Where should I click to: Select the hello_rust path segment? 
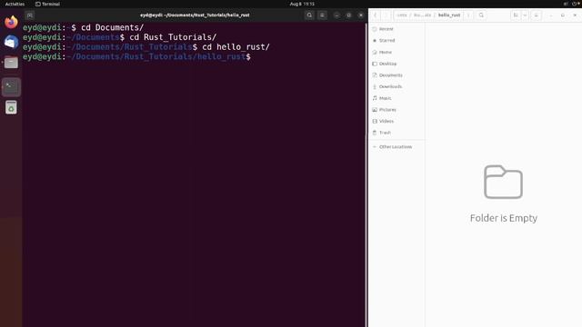[x=449, y=15]
